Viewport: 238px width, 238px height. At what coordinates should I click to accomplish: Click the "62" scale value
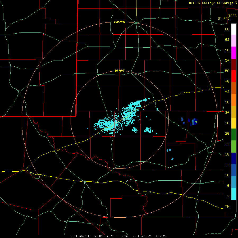(227, 40)
